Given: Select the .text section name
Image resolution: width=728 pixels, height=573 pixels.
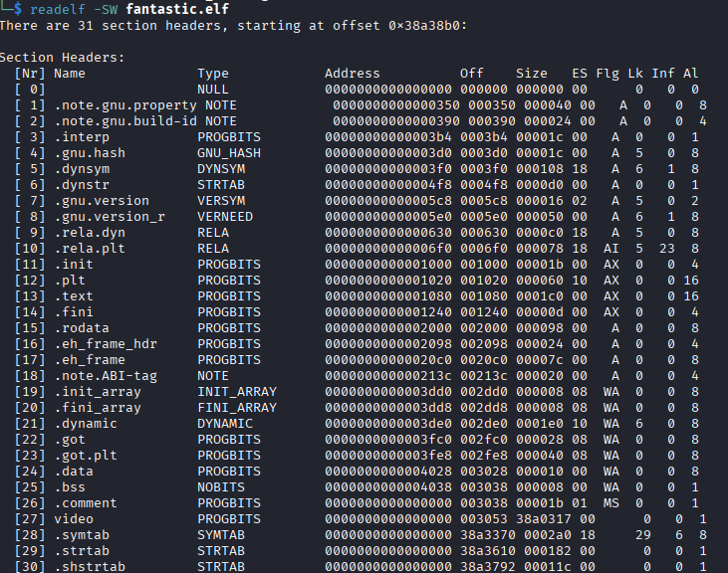Looking at the screenshot, I should [x=74, y=295].
